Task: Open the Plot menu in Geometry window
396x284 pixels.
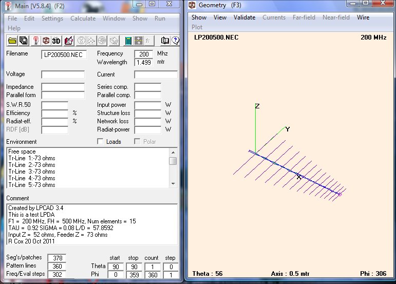Action: point(197,27)
